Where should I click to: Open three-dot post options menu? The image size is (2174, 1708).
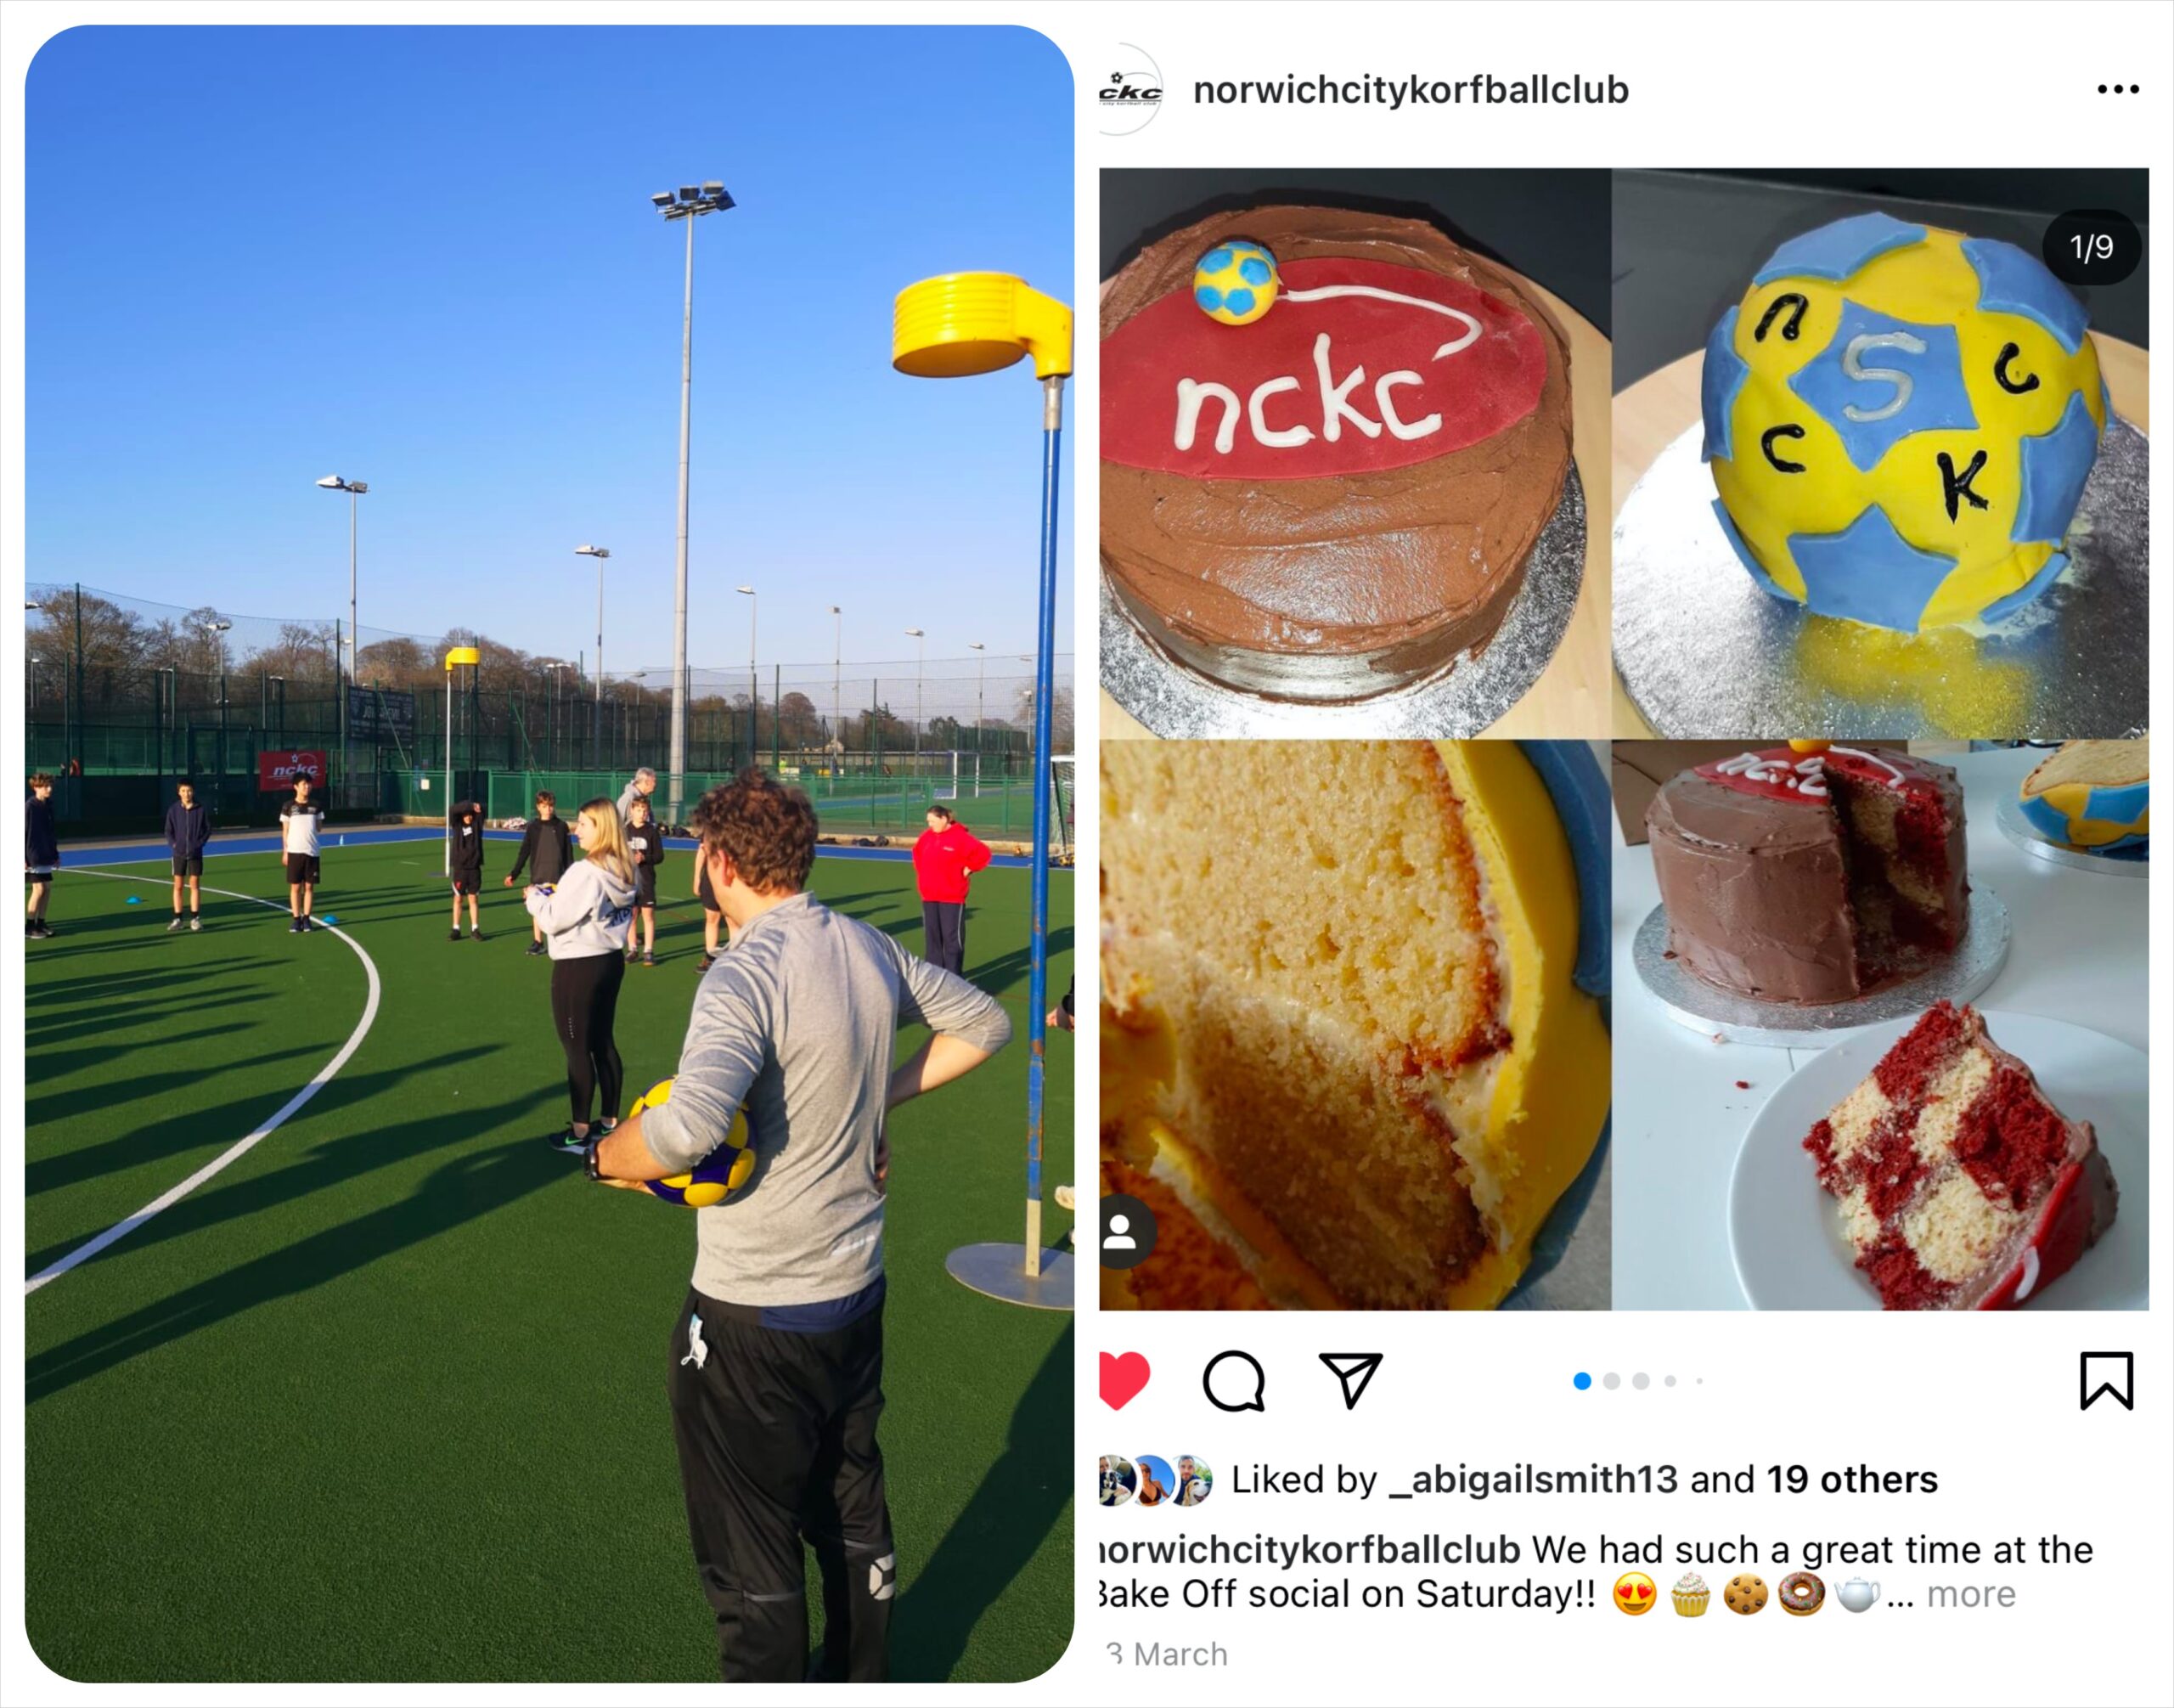tap(2118, 89)
